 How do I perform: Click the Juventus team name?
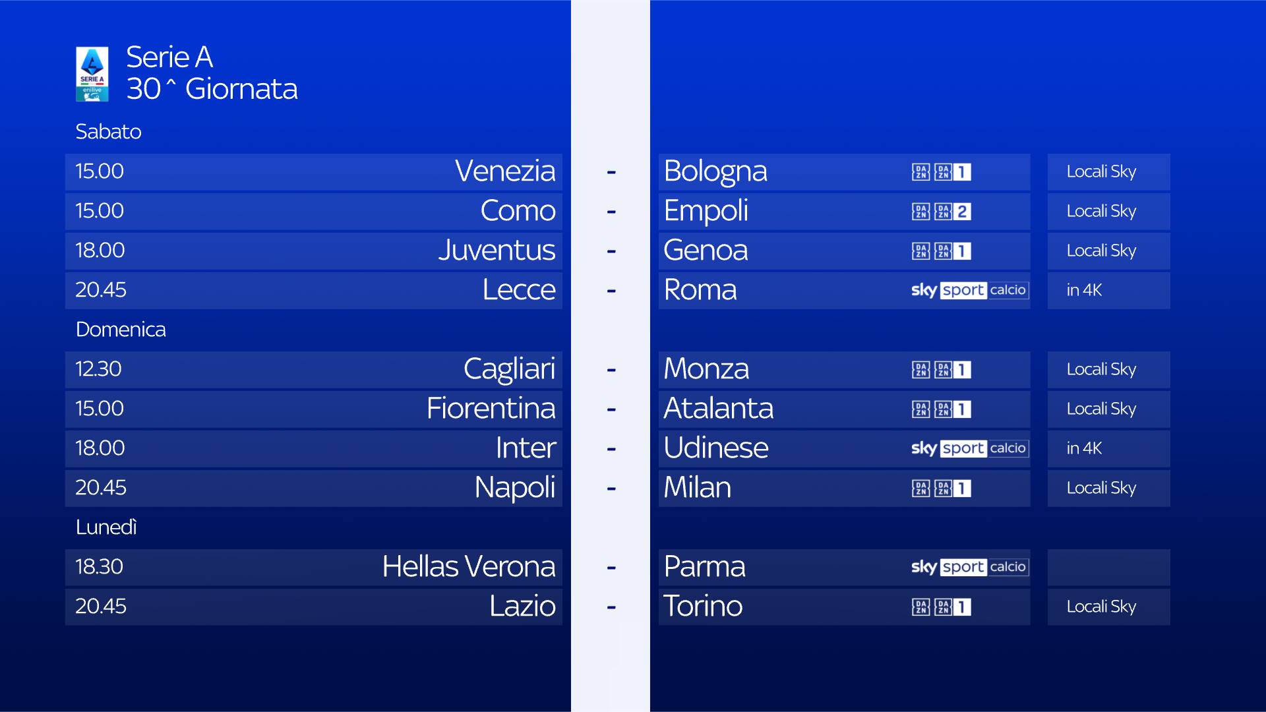(497, 251)
